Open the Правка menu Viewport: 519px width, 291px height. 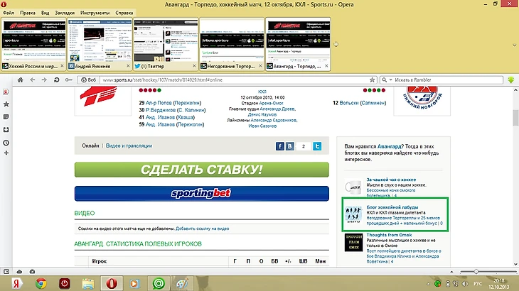pos(28,13)
